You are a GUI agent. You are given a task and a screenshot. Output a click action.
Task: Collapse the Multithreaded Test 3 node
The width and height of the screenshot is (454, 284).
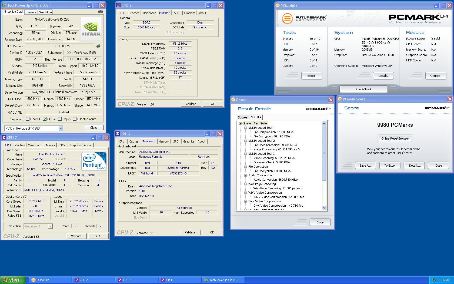point(245,154)
